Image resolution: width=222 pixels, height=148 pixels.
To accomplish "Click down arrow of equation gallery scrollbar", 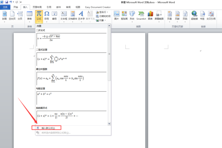I will pyautogui.click(x=109, y=124).
